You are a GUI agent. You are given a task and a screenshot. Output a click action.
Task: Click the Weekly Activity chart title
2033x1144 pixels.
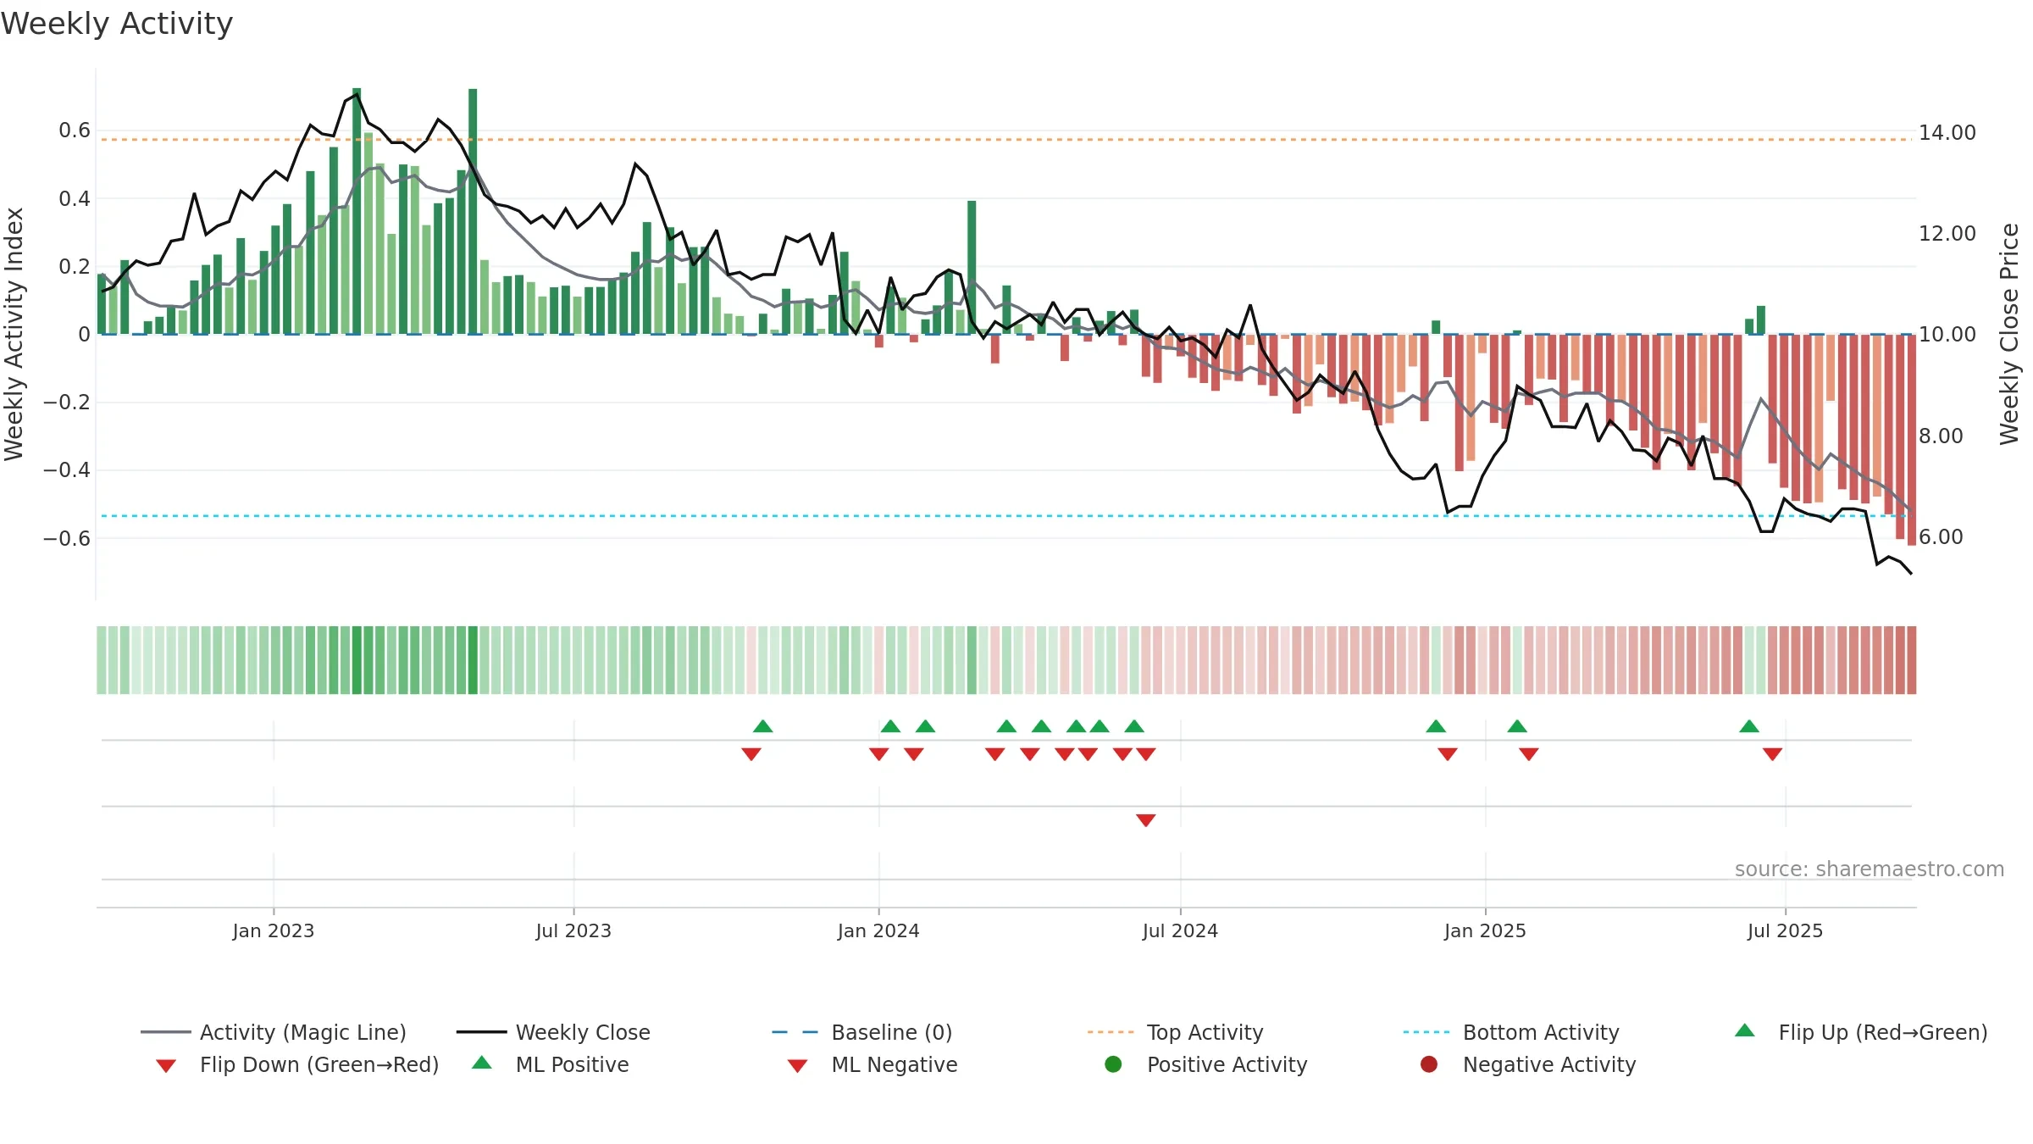pyautogui.click(x=117, y=24)
